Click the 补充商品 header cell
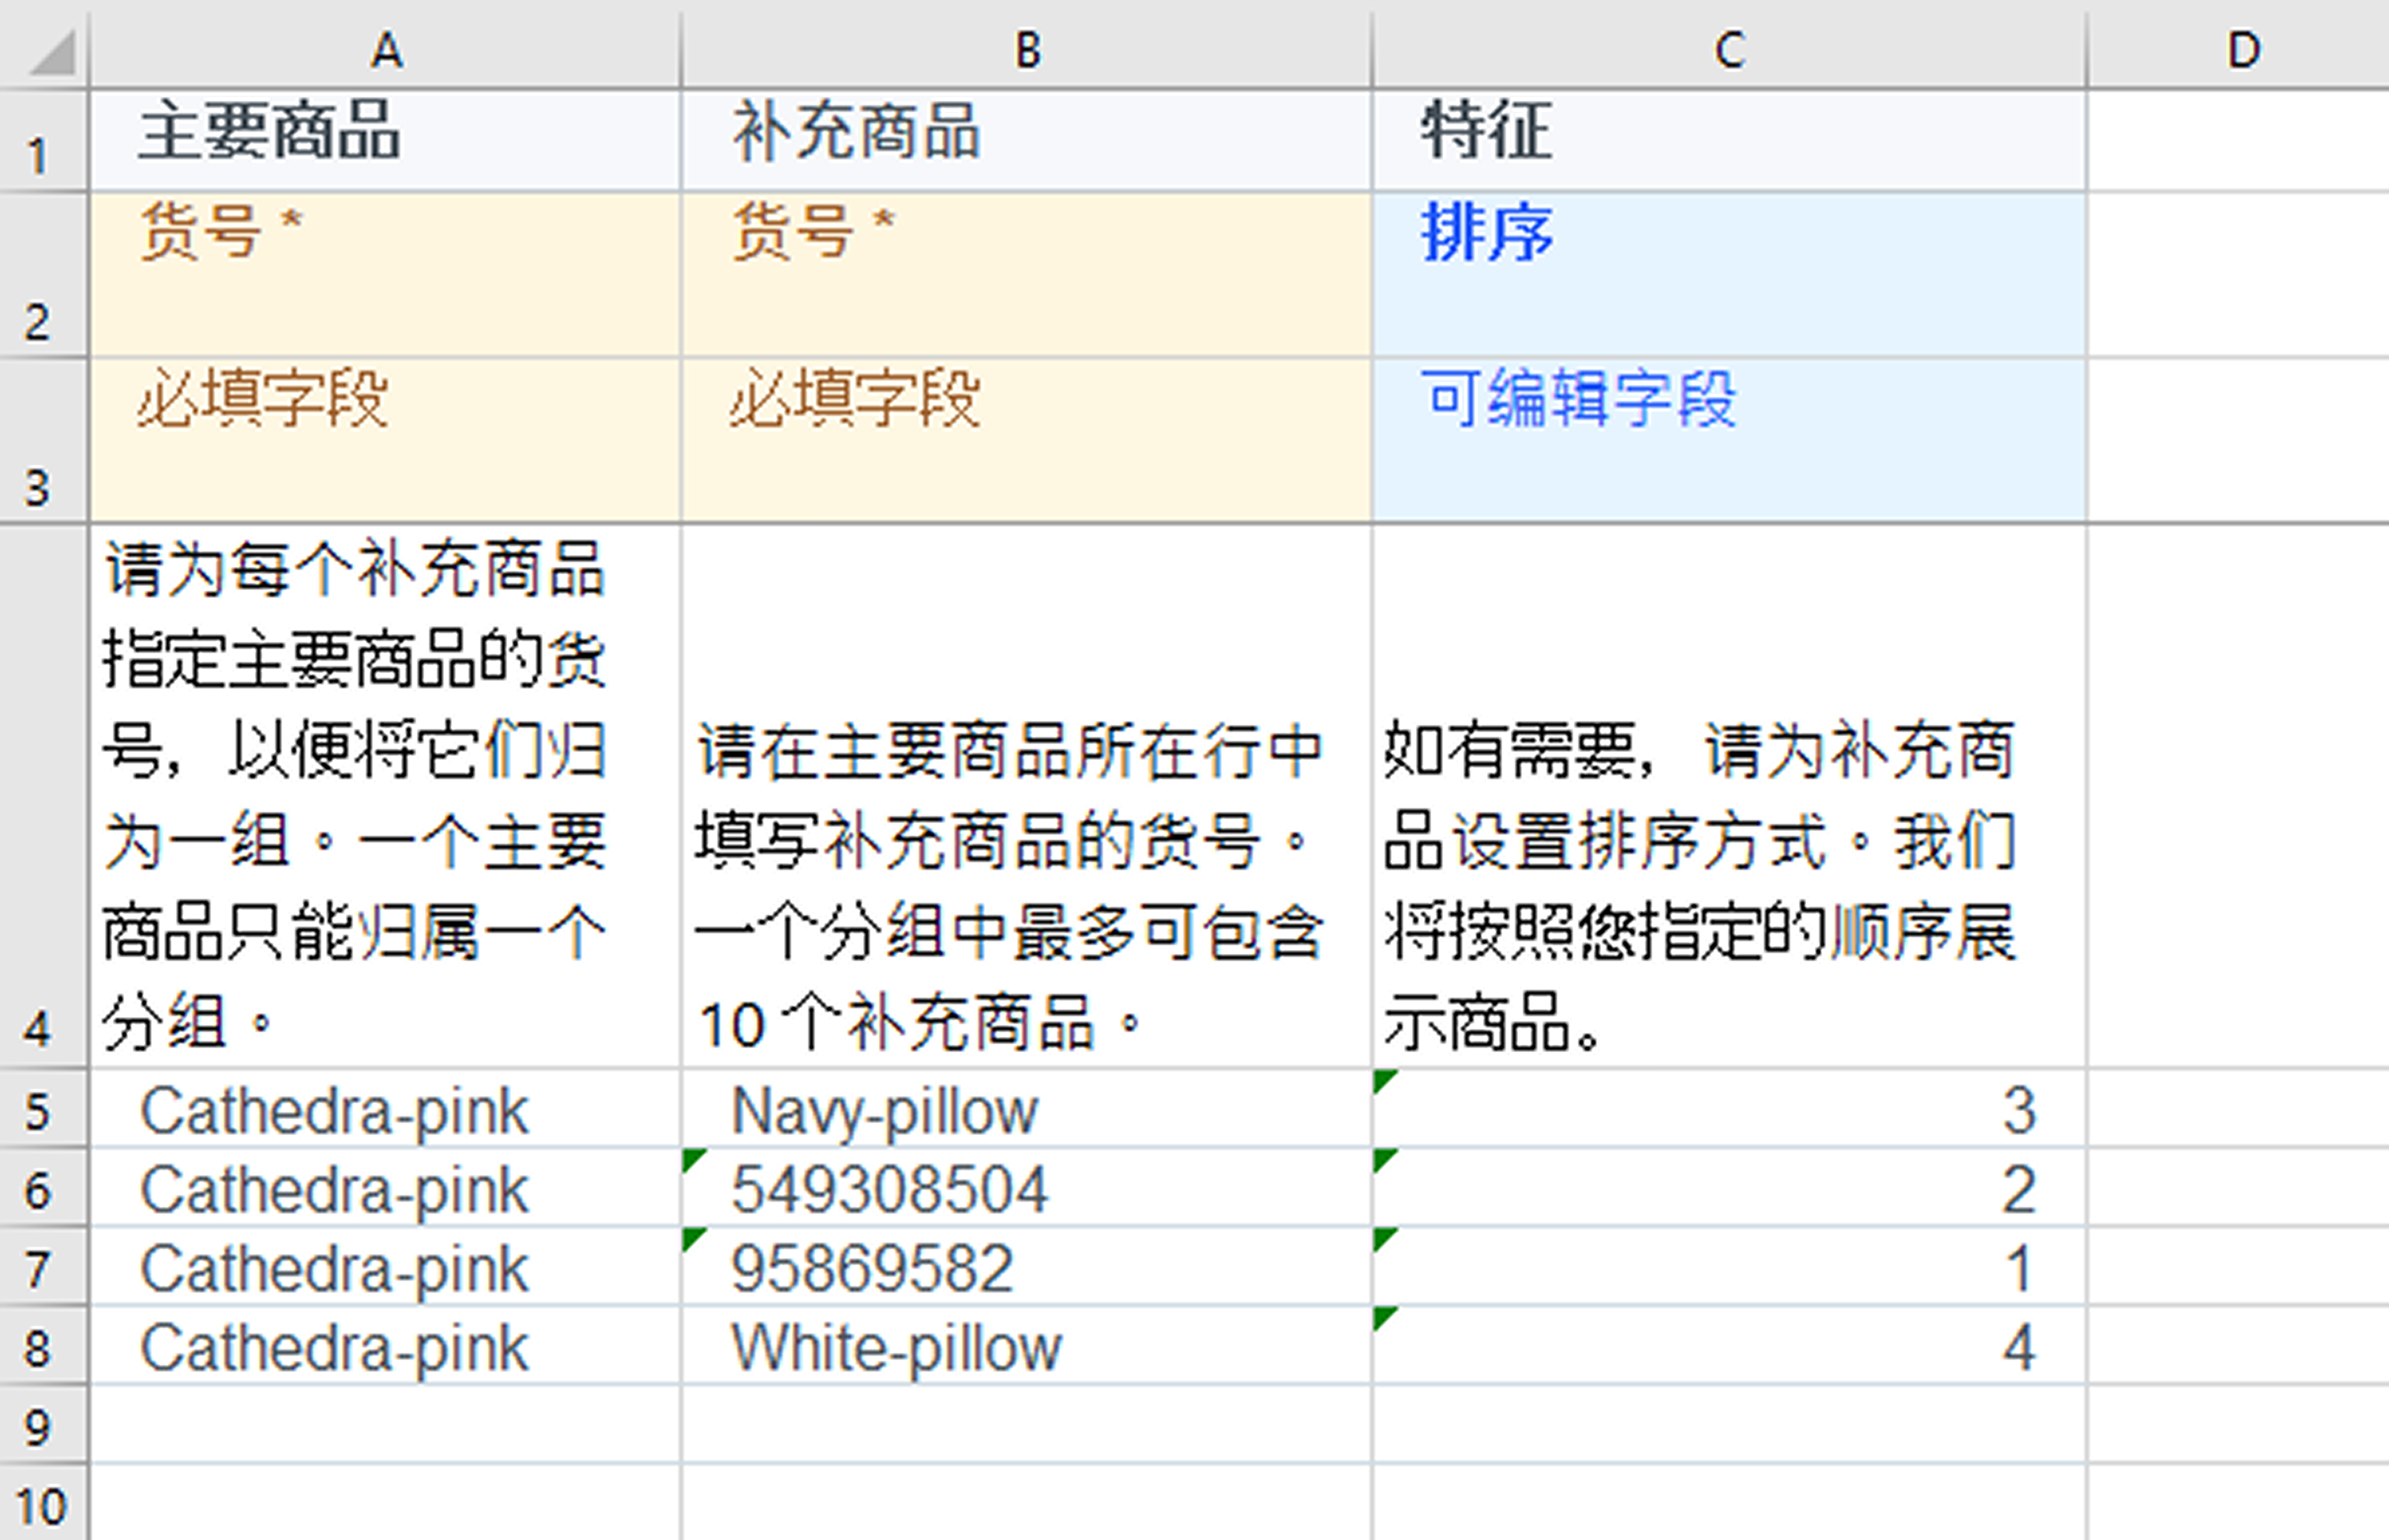 click(x=856, y=132)
